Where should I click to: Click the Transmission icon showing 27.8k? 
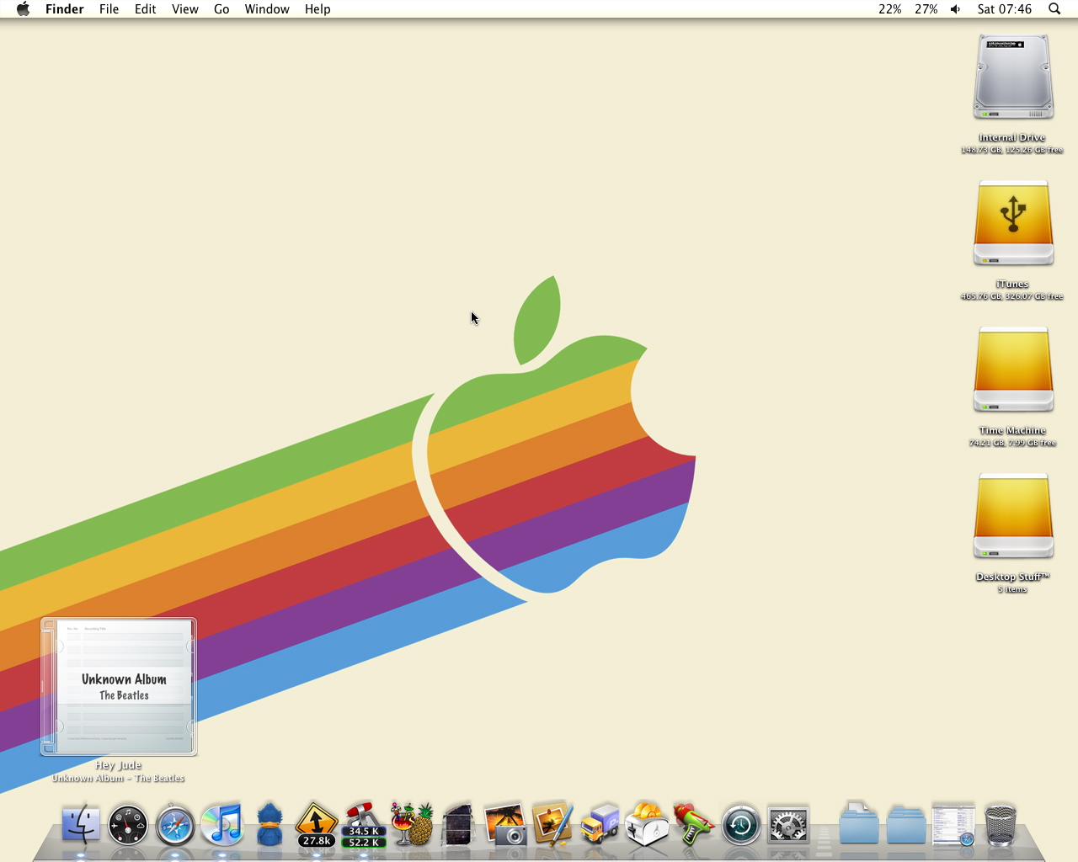(317, 824)
